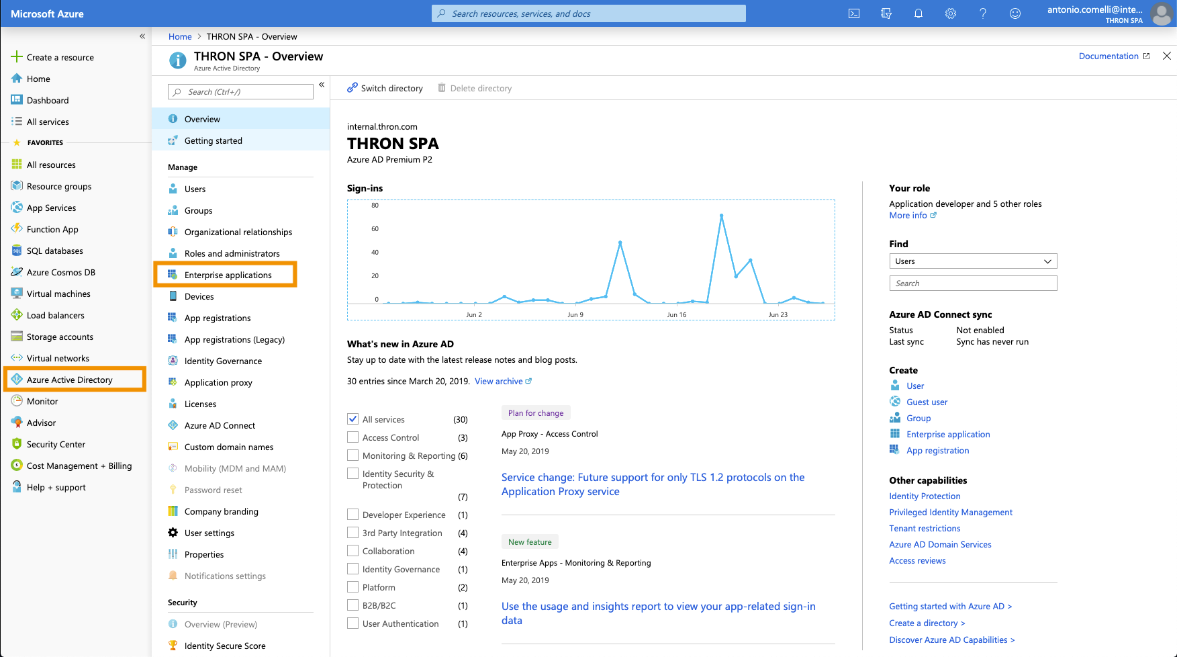Check the Monitoring & Reporting checkbox

[x=352, y=455]
